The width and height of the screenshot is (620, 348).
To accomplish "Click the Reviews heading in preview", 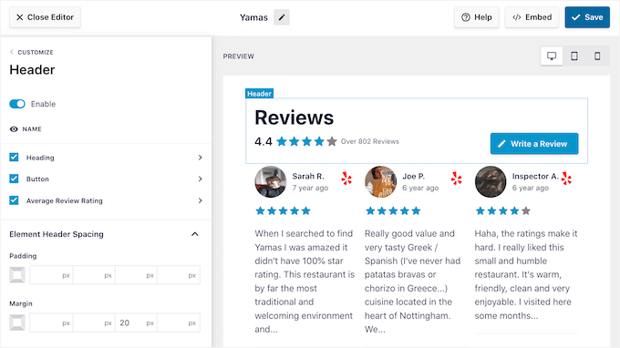I will pyautogui.click(x=294, y=118).
